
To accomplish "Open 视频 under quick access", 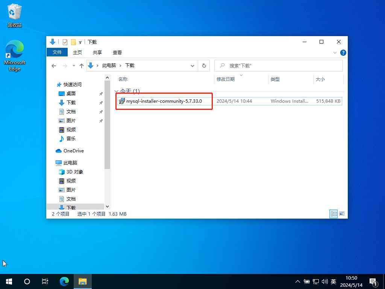I will click(71, 129).
